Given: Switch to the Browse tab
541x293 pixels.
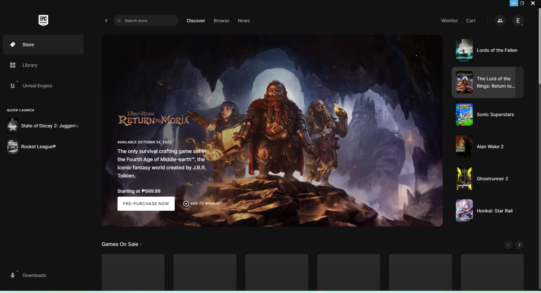Looking at the screenshot, I should point(222,20).
